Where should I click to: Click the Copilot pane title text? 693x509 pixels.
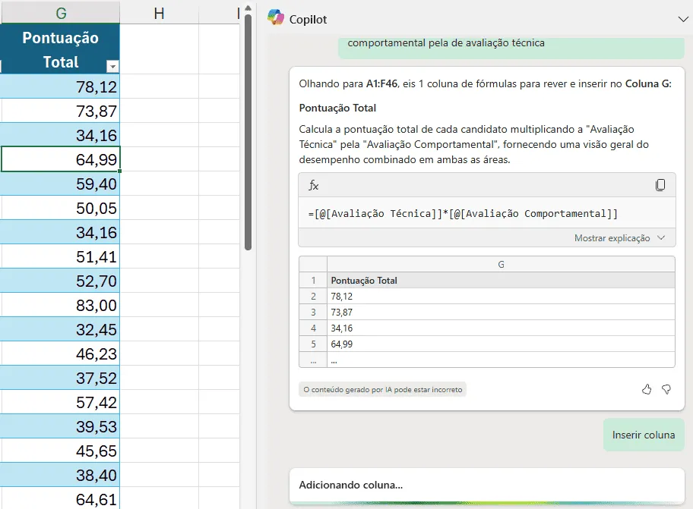pyautogui.click(x=308, y=20)
